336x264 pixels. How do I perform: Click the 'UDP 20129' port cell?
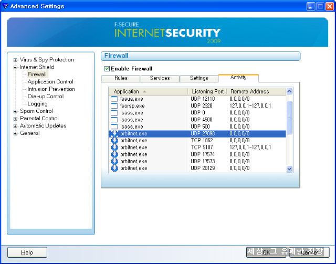click(203, 168)
